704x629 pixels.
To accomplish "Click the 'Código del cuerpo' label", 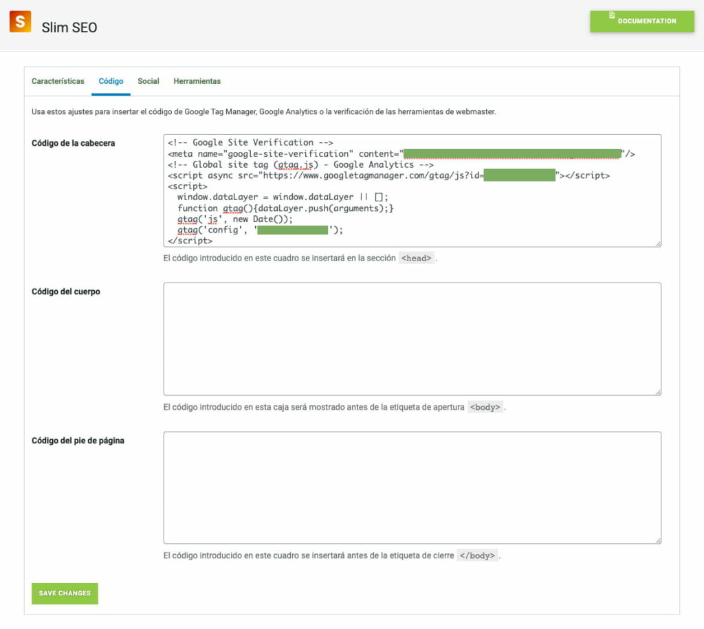I will [65, 292].
